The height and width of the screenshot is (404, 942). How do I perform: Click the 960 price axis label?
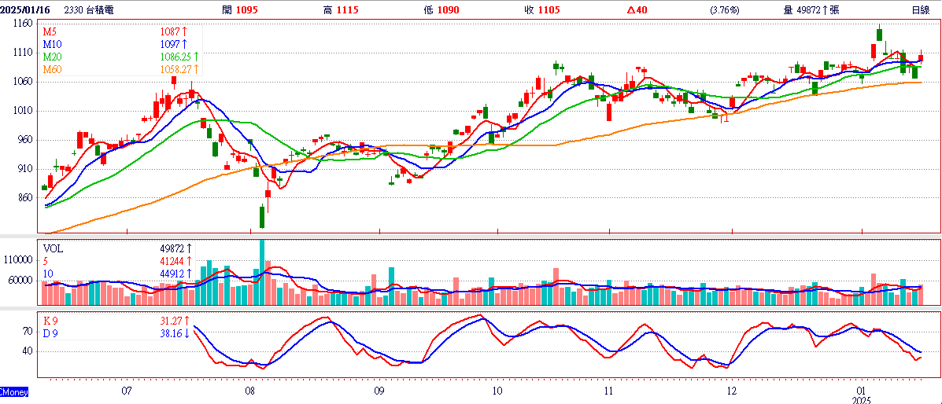click(x=24, y=140)
